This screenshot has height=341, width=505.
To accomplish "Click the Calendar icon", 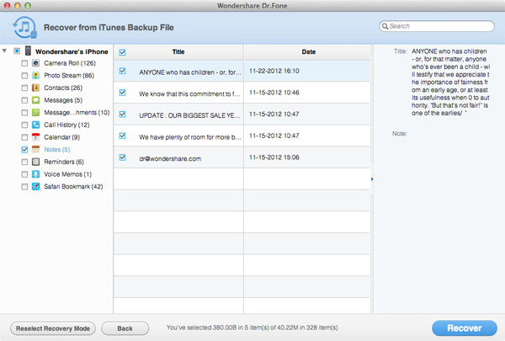I will 35,137.
